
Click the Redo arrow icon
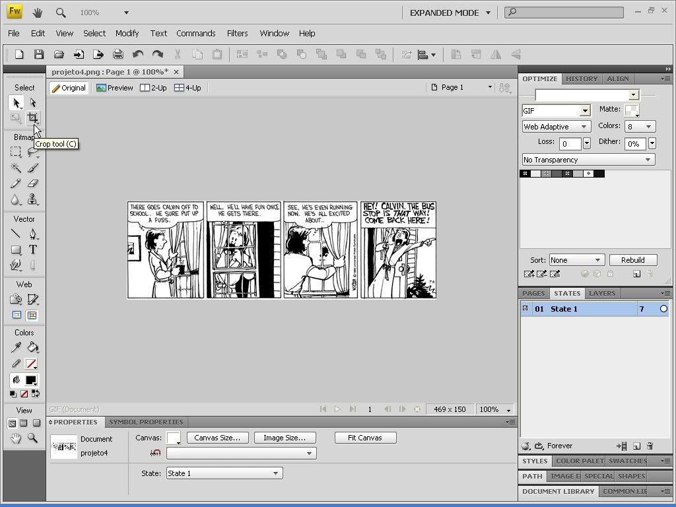coord(158,54)
